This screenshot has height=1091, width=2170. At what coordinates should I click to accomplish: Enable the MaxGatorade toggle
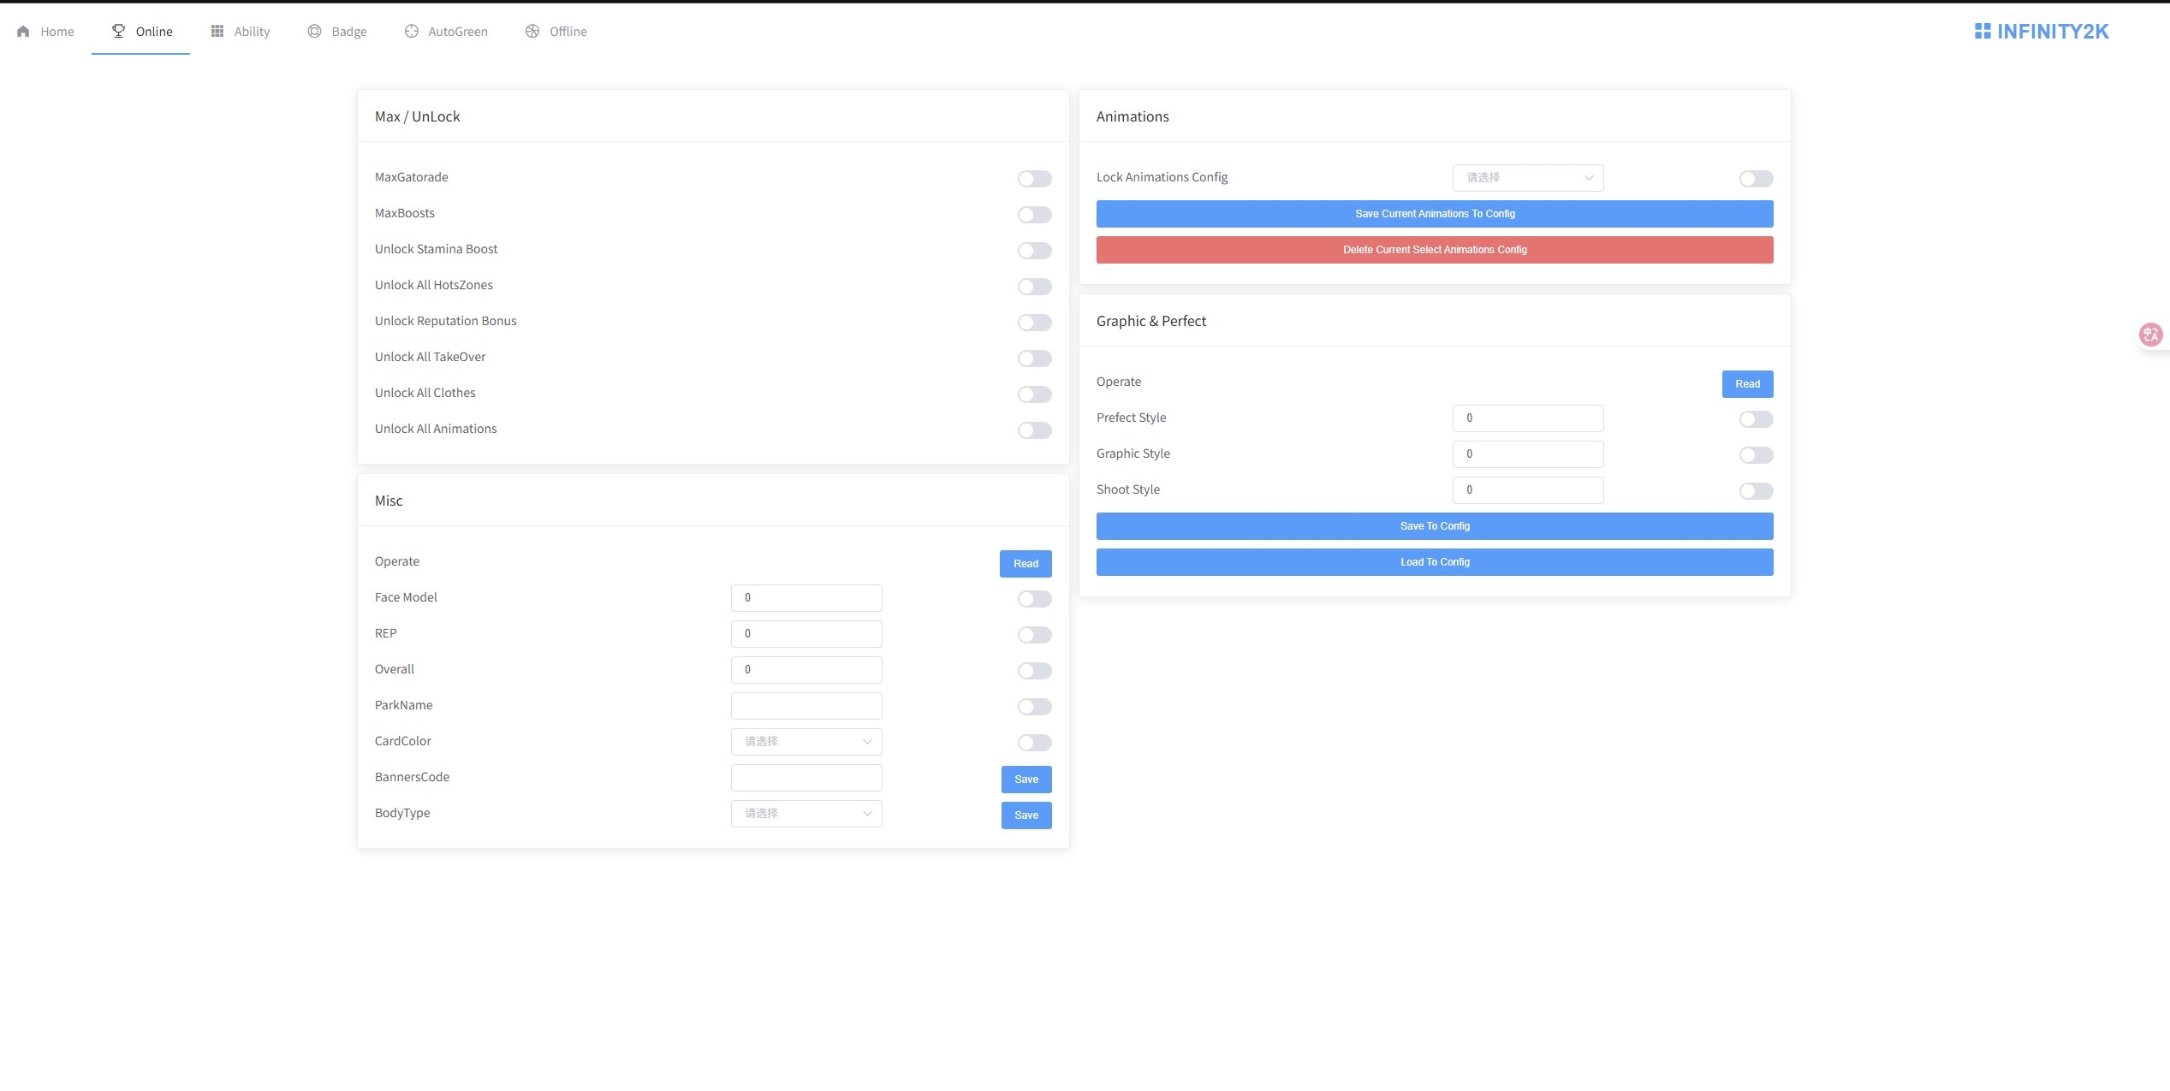coord(1034,178)
